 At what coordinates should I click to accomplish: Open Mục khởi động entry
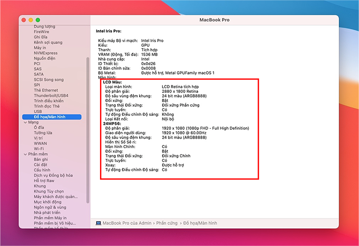[x=48, y=202]
